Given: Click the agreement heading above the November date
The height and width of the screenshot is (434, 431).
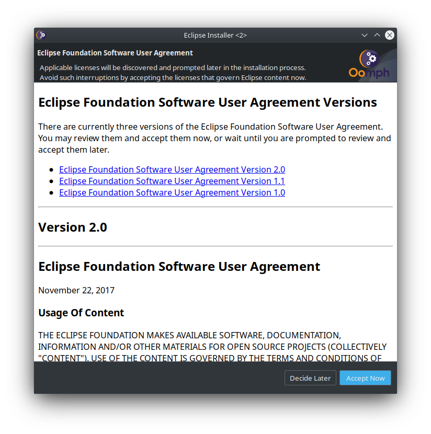Looking at the screenshot, I should [179, 266].
